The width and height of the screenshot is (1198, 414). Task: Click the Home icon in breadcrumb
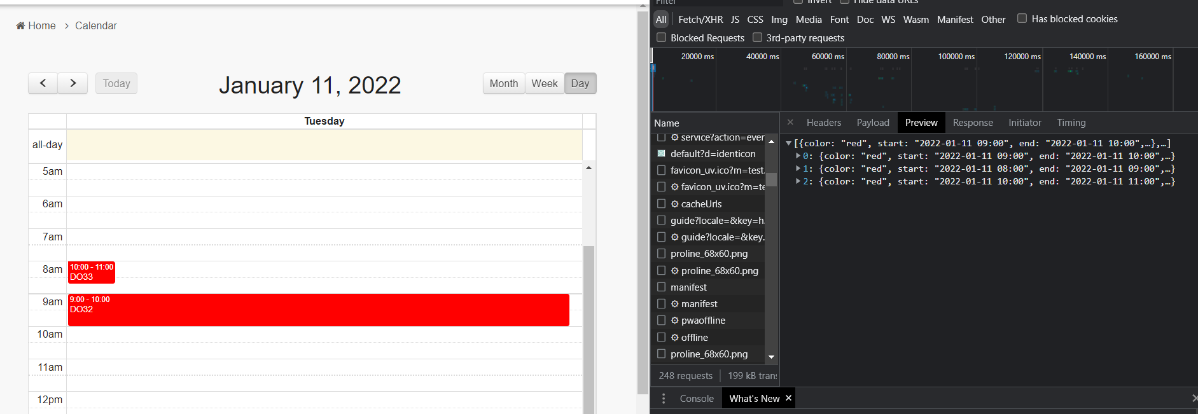[21, 26]
